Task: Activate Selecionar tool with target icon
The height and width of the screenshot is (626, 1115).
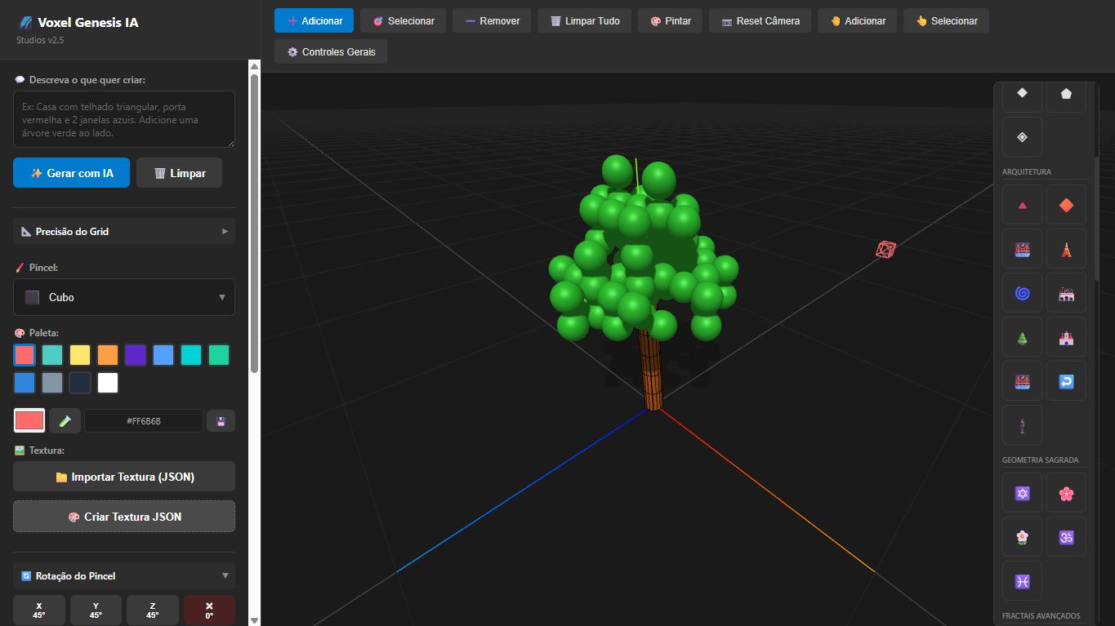Action: 403,20
